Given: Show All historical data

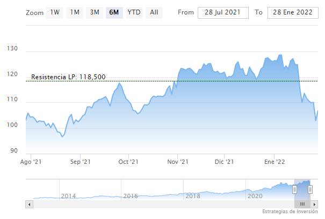Looking at the screenshot, I should pyautogui.click(x=154, y=12).
